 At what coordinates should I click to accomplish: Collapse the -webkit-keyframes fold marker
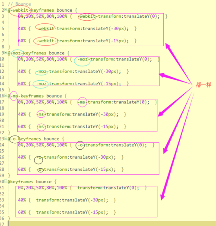coord(6,10)
